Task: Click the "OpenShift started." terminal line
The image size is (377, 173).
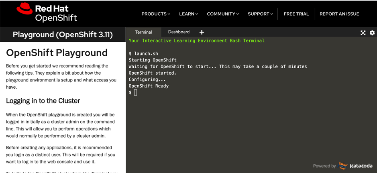Action: tap(153, 73)
